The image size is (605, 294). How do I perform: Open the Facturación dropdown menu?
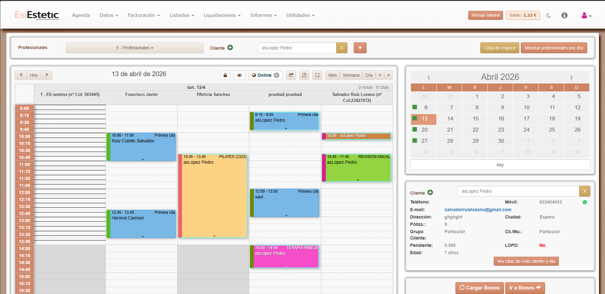pyautogui.click(x=144, y=15)
